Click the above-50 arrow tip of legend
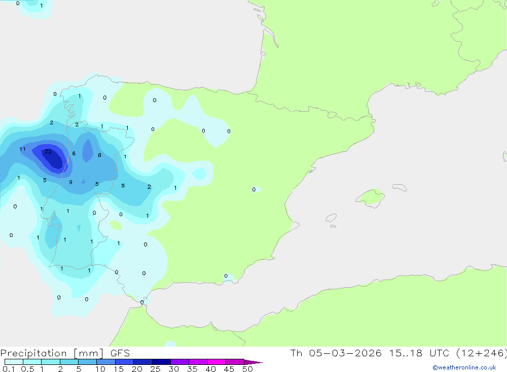This screenshot has width=507, height=372. pyautogui.click(x=253, y=362)
